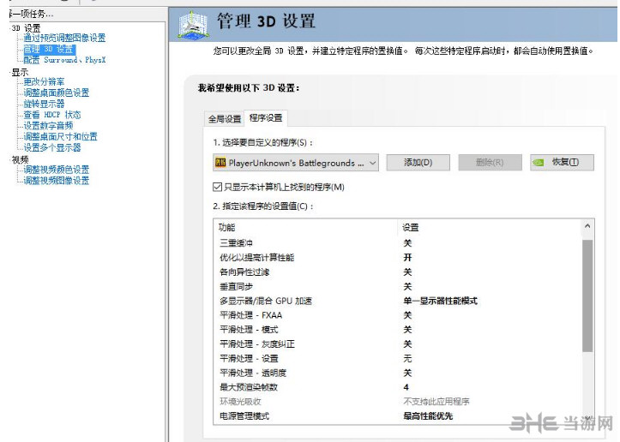Screen dimensions: 620x442
Task: Open 旋转显示器 tree item
Action: point(44,104)
